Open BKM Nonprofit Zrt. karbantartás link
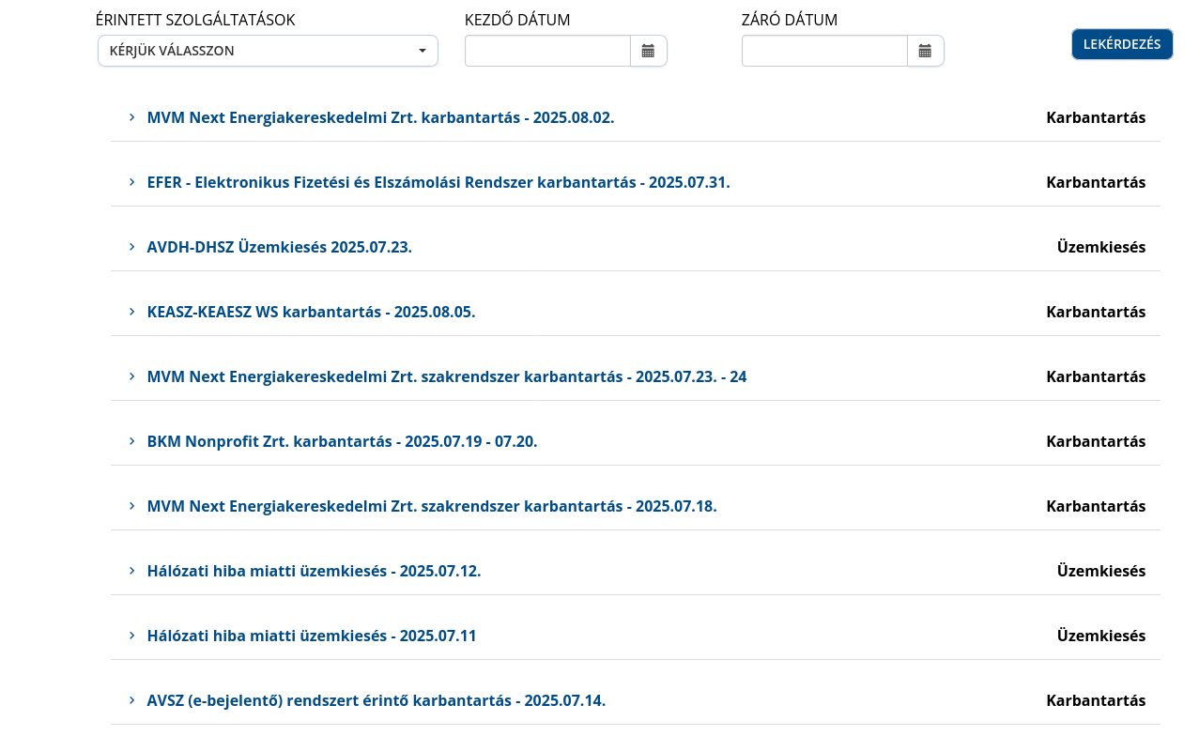Viewport: 1199px width, 736px height. click(x=342, y=441)
